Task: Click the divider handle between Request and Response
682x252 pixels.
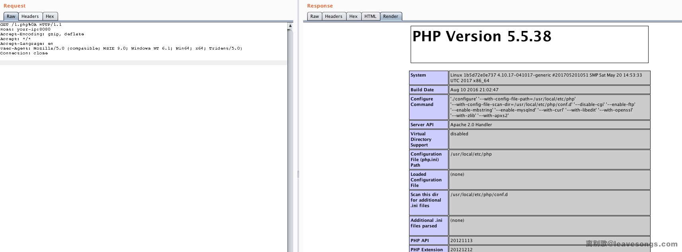Action: (298, 174)
